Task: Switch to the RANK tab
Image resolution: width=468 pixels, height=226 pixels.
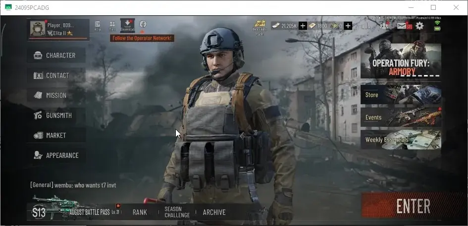Action: (x=140, y=212)
